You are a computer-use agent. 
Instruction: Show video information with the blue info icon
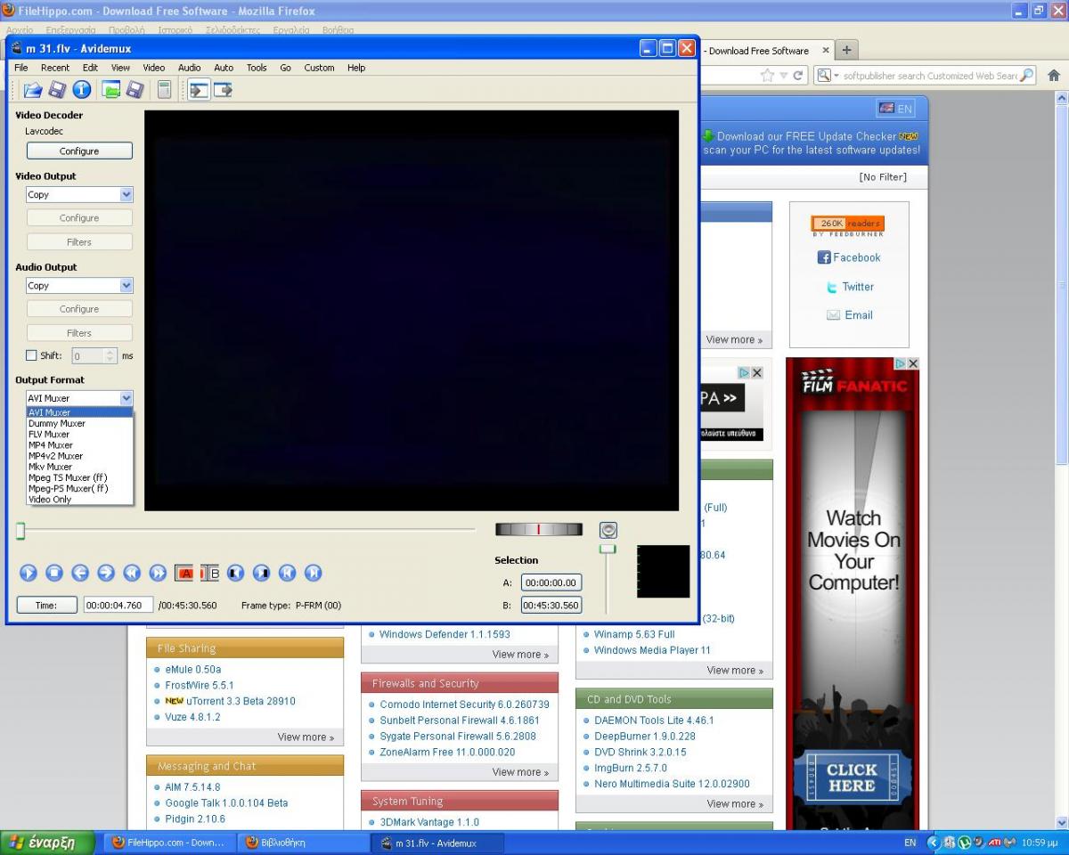coord(82,89)
